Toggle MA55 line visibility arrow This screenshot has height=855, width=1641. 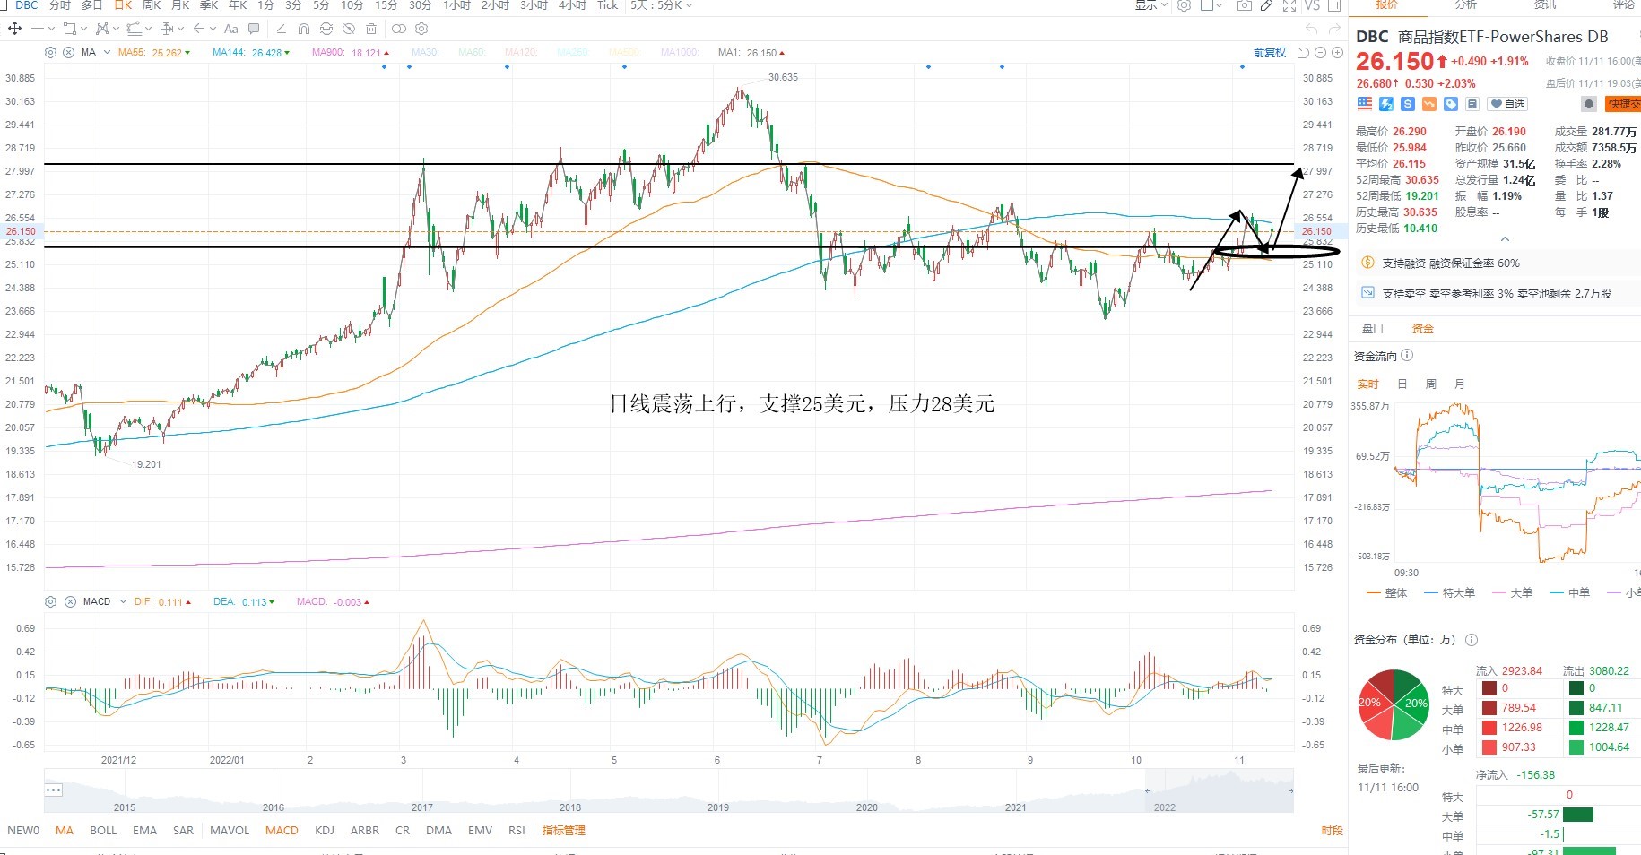point(187,53)
